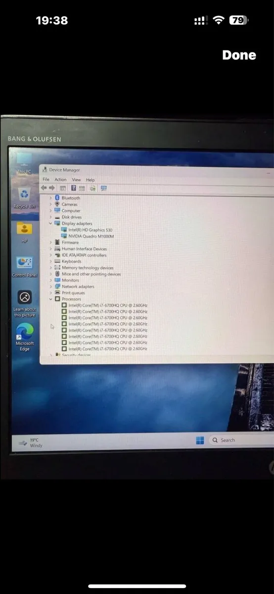Select the Bluetooth icon in the tree
Image resolution: width=274 pixels, height=594 pixels.
click(x=57, y=198)
